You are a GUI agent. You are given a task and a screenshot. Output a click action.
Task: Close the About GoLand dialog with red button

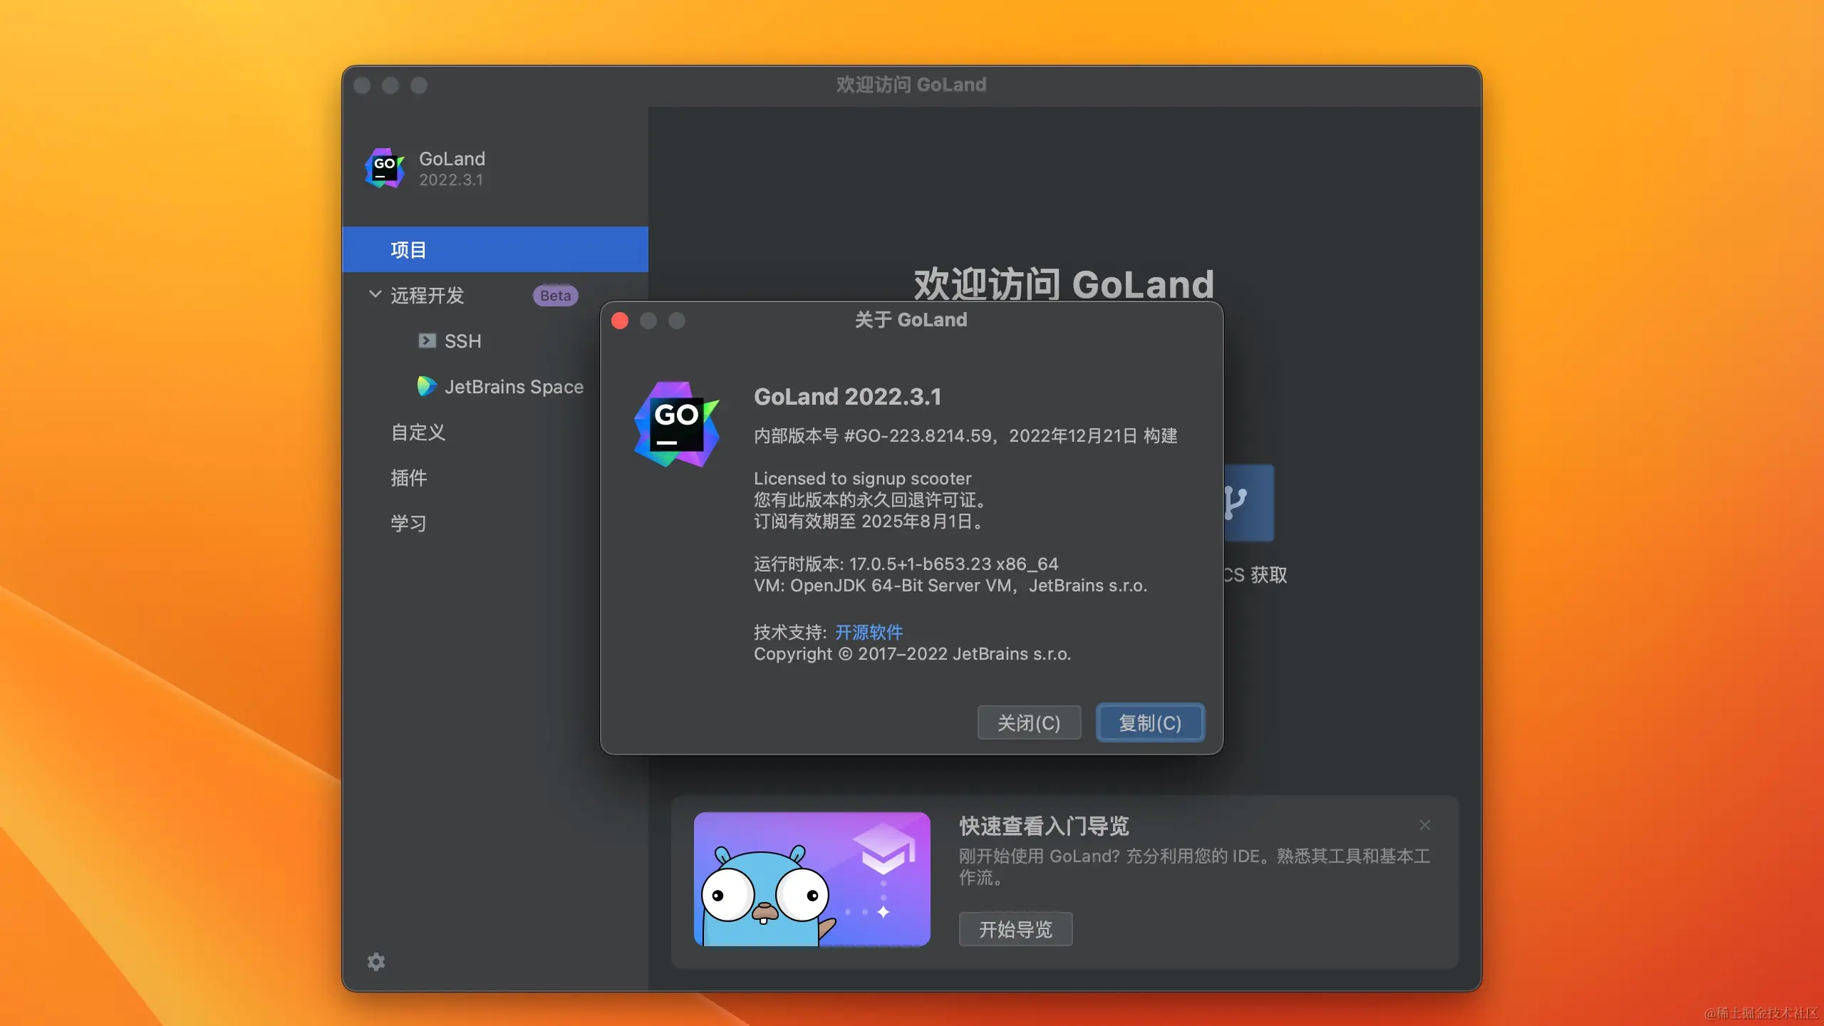[620, 321]
